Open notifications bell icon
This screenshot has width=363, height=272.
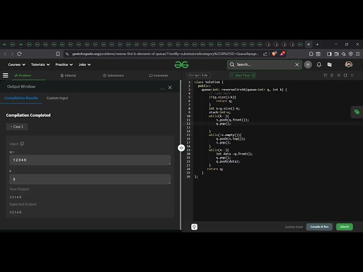319,65
